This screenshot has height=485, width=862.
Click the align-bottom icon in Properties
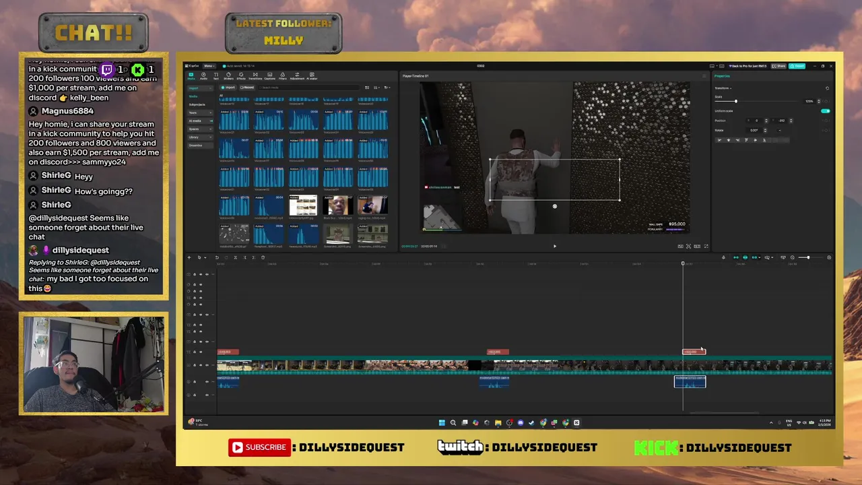[764, 140]
